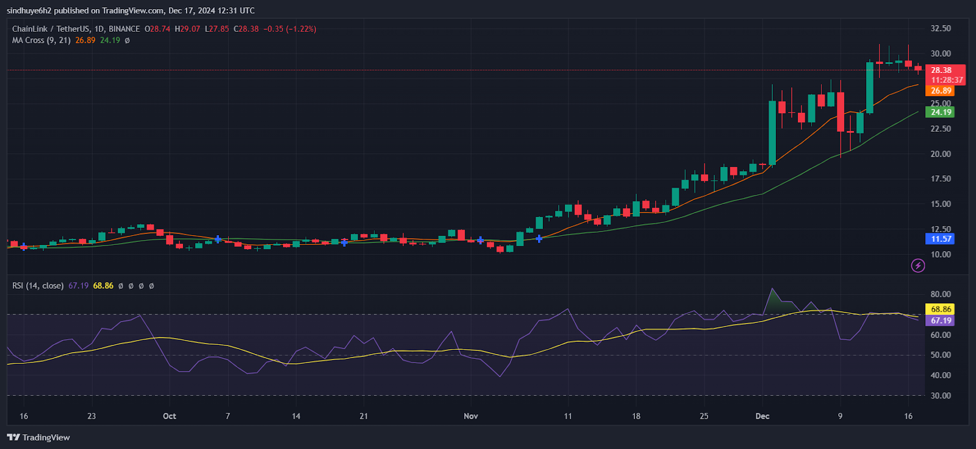Viewport: 976px width, 449px height.
Task: Click the RSI (14, close) indicator legend
Action: click(x=38, y=286)
